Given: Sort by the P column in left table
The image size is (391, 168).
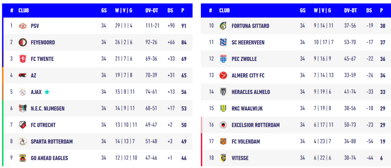Looking at the screenshot, I should point(184,11).
